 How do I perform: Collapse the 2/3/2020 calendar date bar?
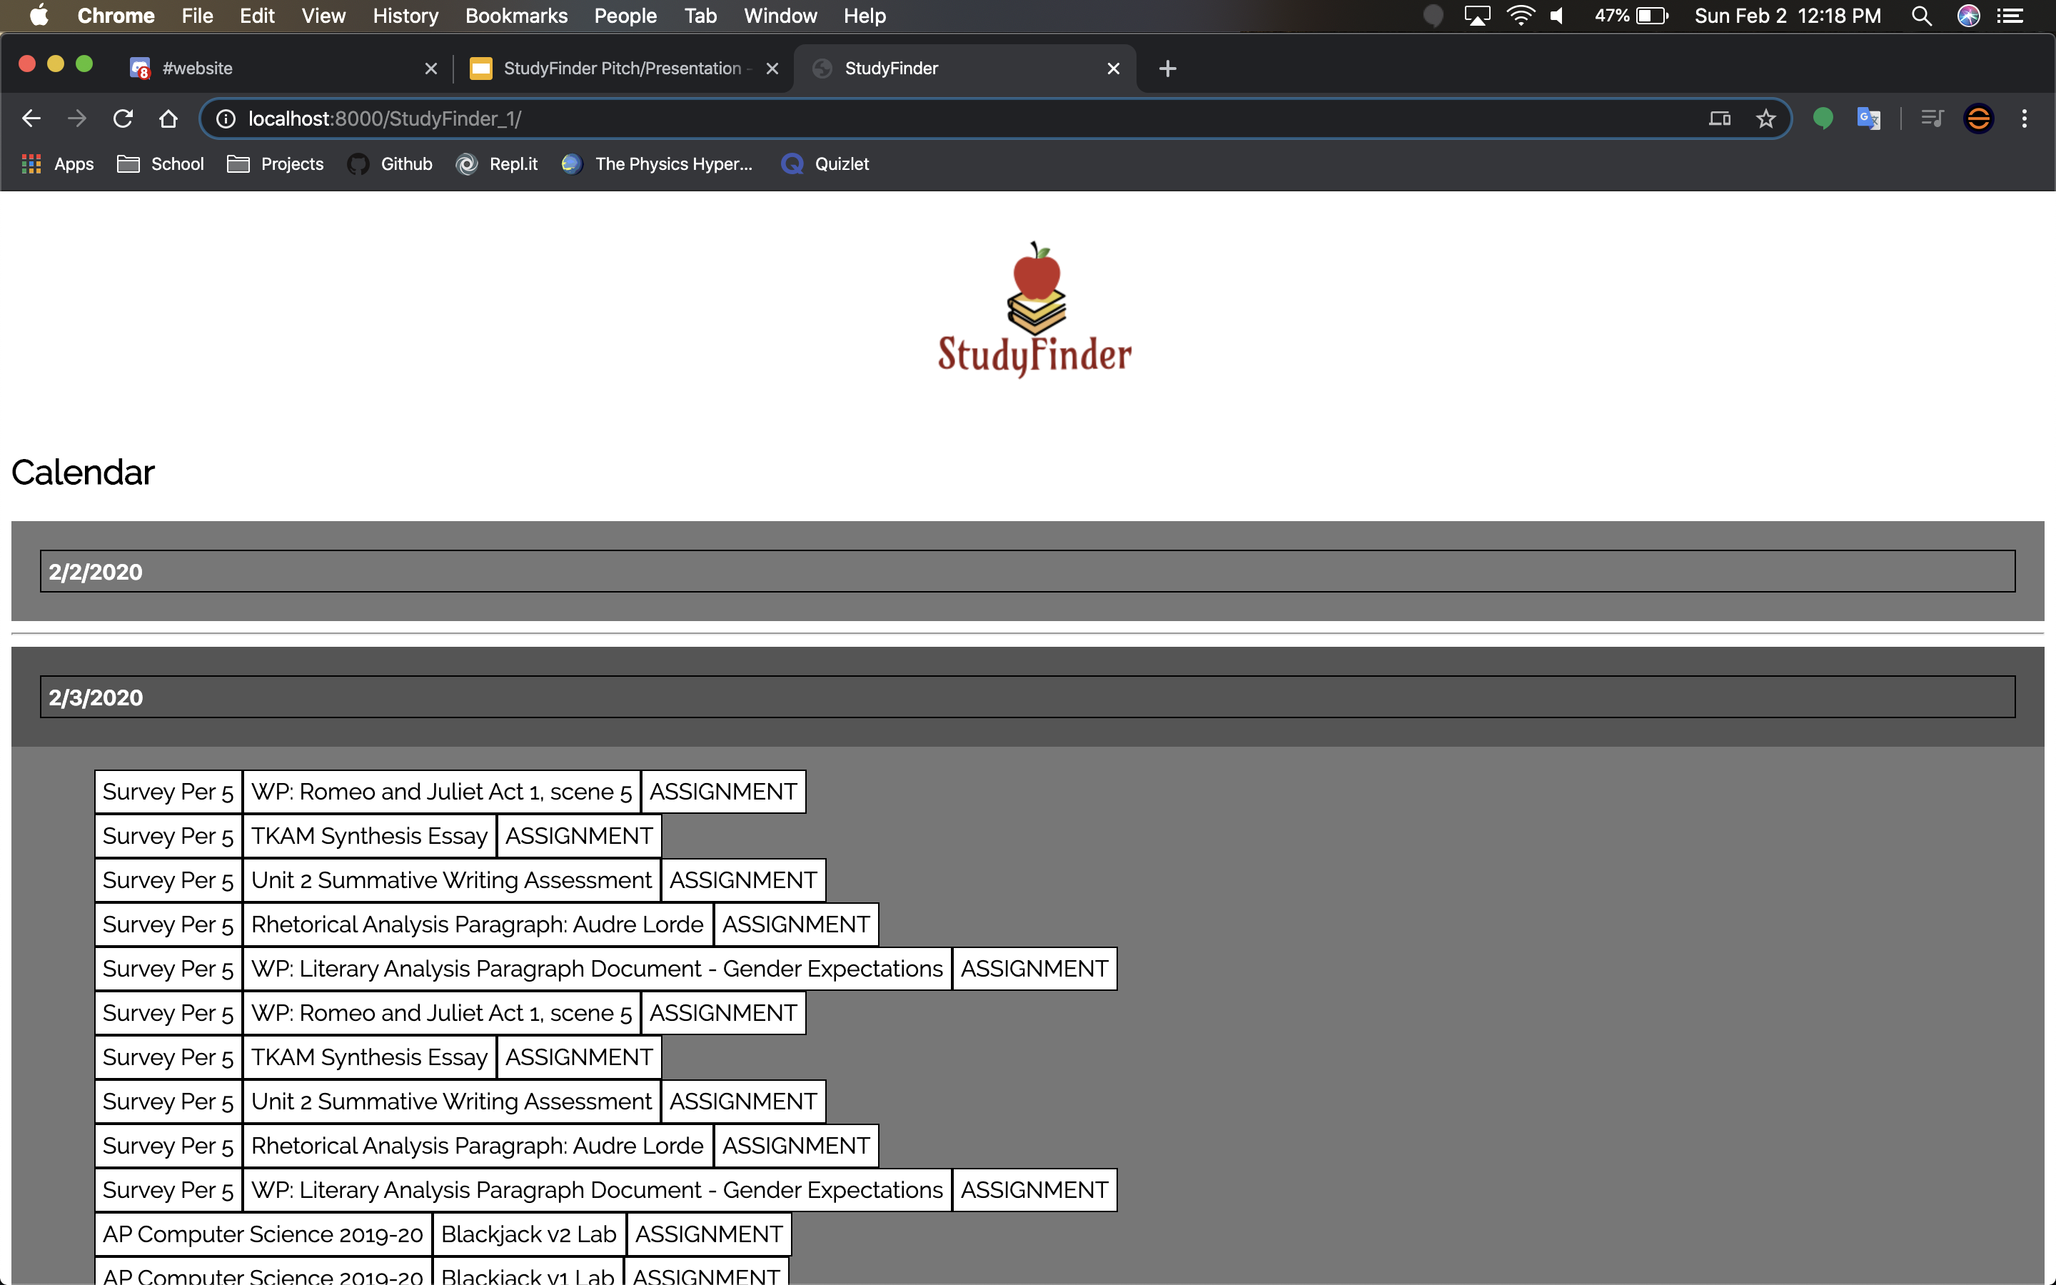tap(1027, 697)
